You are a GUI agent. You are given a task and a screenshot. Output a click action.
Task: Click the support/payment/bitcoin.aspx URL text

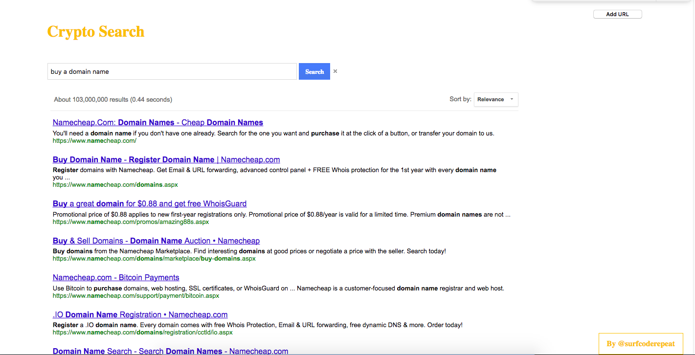pos(136,296)
